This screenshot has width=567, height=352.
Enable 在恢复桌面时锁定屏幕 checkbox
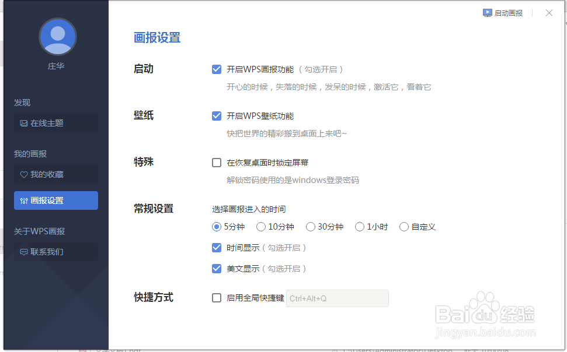(x=217, y=163)
